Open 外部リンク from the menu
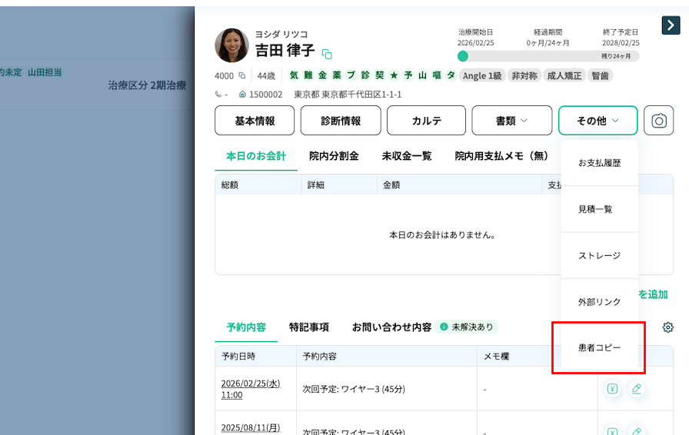The width and height of the screenshot is (689, 435). [x=599, y=302]
